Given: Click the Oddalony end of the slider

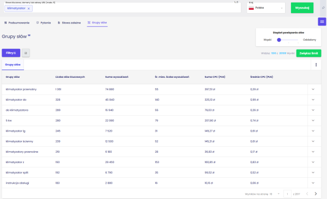Looking at the screenshot, I should tap(310, 40).
